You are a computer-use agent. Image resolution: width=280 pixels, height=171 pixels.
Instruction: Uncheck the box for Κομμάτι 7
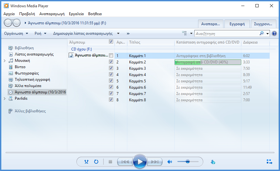(x=111, y=93)
